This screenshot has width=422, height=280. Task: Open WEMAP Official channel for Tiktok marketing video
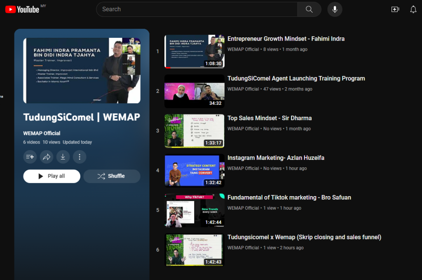(x=243, y=208)
